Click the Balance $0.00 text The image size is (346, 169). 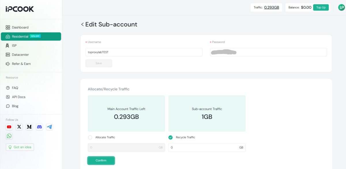pos(300,7)
